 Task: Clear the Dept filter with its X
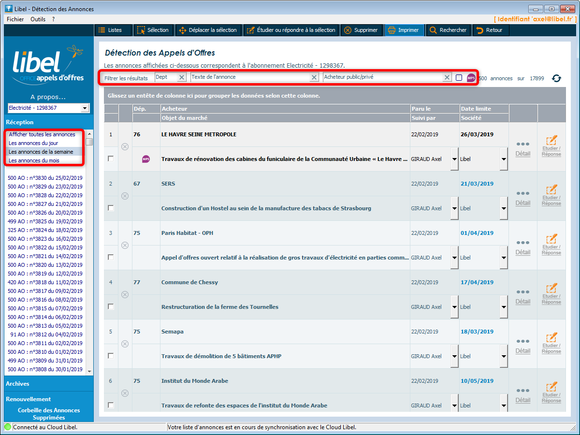181,77
